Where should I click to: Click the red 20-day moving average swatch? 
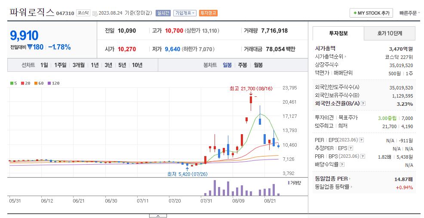22,83
